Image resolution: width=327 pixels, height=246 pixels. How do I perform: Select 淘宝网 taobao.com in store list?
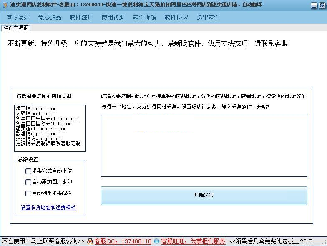[x=35, y=108]
